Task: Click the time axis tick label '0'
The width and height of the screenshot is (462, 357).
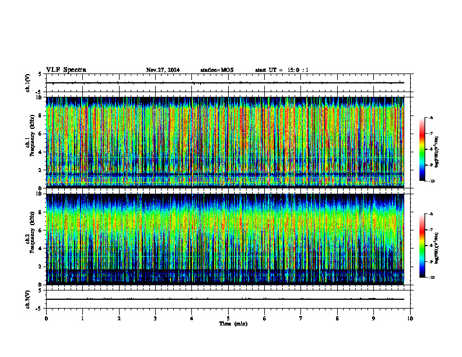Action: (x=46, y=318)
